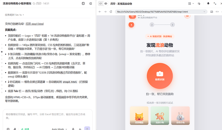Click the 爪印 - 发现流浪动物 tab title

[121, 4]
